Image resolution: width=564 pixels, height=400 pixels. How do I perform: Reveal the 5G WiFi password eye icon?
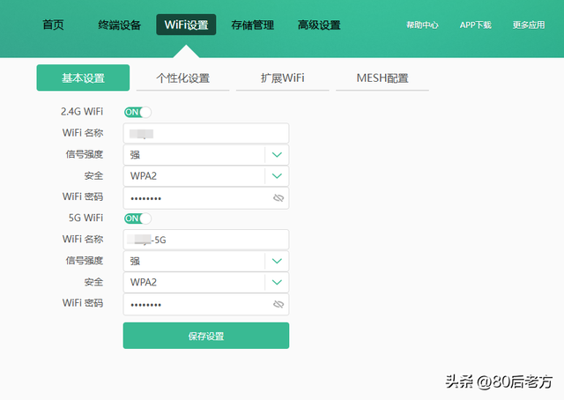coord(278,304)
